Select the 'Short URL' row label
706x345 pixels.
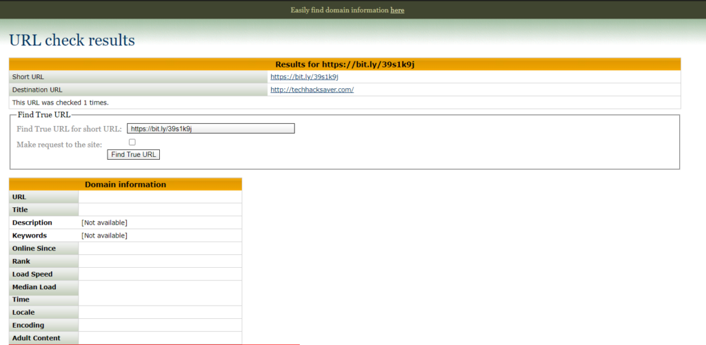[28, 77]
